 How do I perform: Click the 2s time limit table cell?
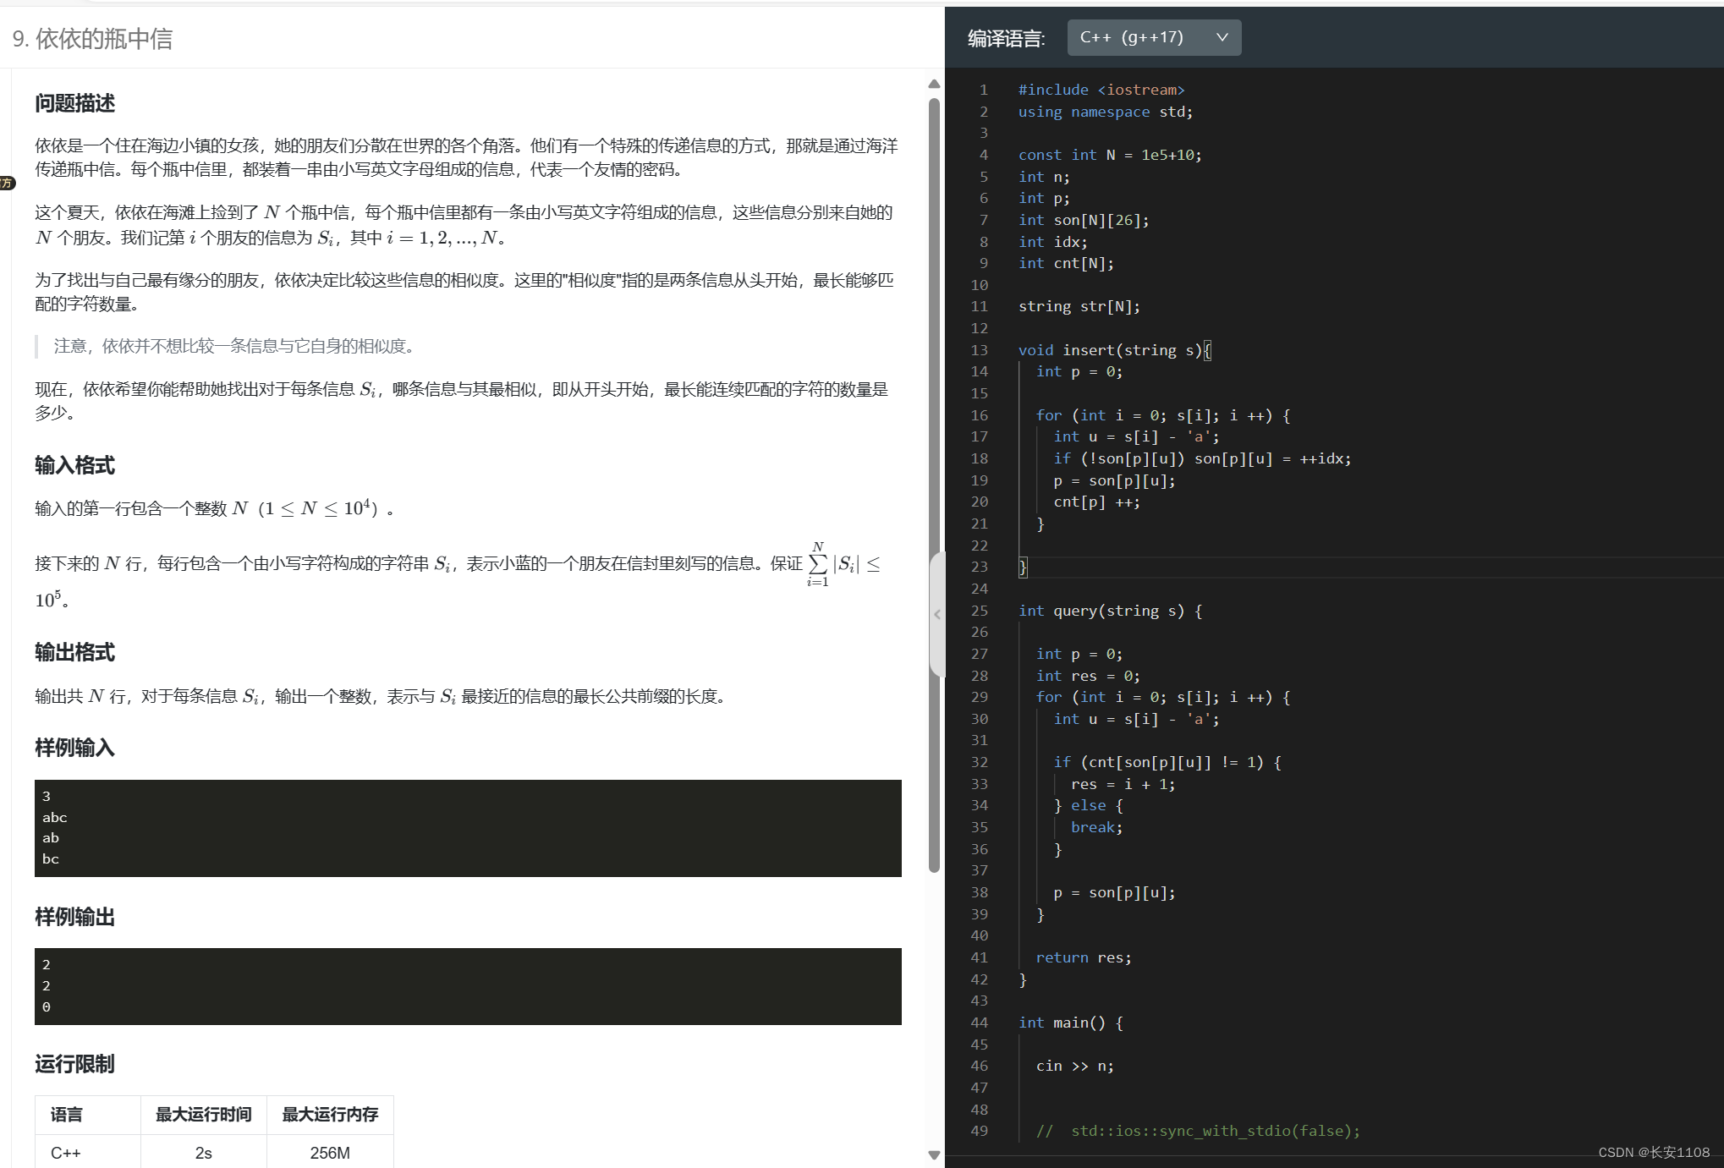pos(203,1153)
